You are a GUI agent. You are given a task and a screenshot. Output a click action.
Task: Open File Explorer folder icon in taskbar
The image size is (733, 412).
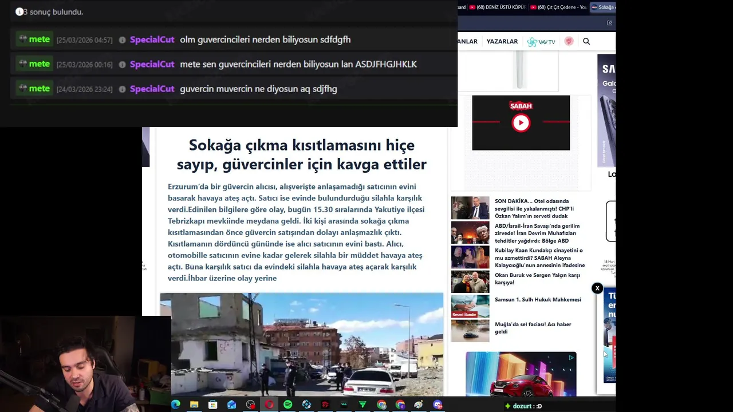pos(194,405)
